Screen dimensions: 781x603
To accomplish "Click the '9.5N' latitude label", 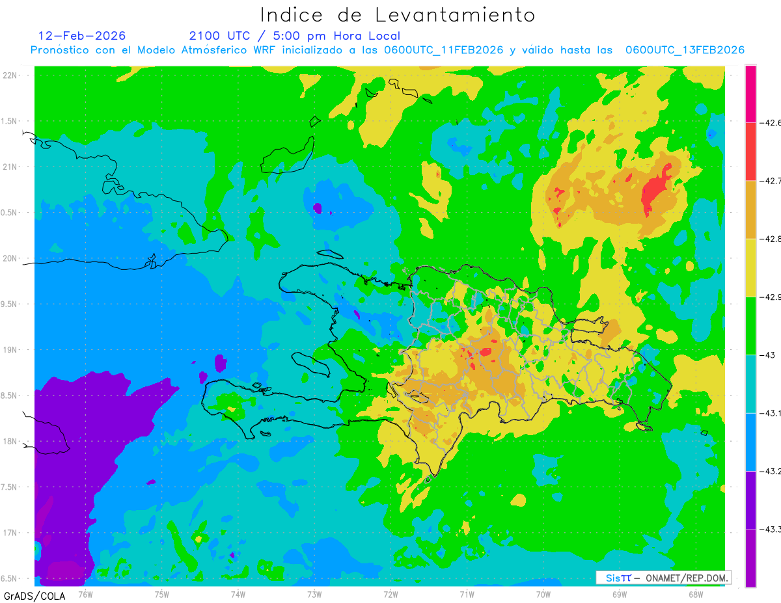I will 8,304.
